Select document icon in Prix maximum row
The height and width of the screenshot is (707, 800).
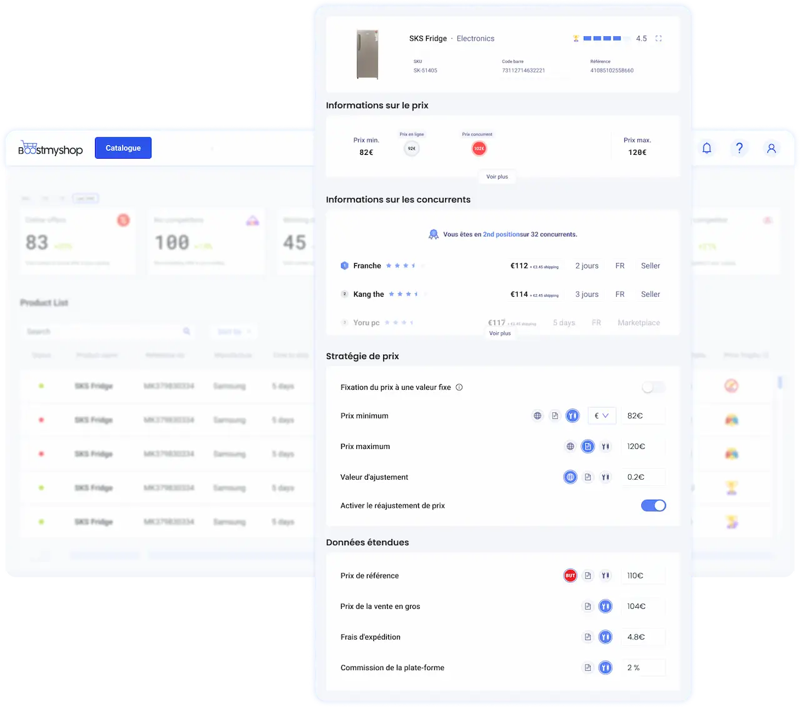pyautogui.click(x=587, y=447)
